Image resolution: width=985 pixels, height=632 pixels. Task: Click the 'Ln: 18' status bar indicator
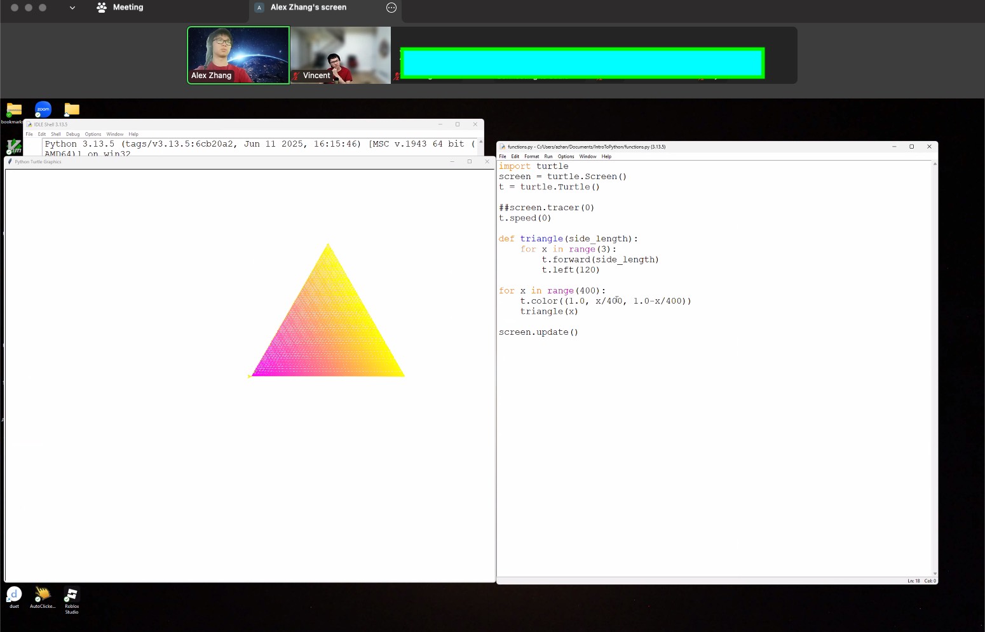point(914,581)
